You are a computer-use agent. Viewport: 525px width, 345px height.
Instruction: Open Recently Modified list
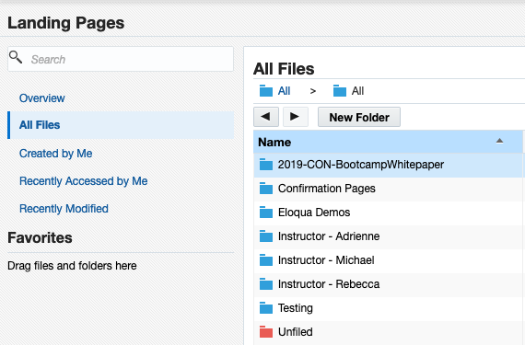64,209
